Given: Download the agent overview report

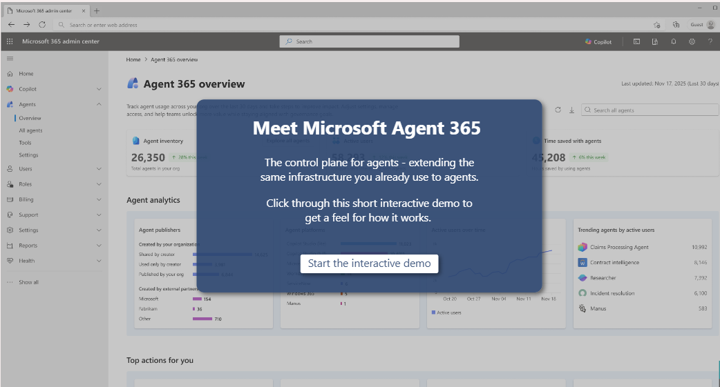Looking at the screenshot, I should coord(571,110).
